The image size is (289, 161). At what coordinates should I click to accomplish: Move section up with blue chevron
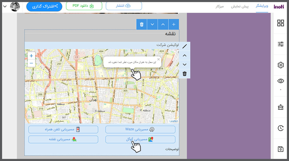click(x=163, y=24)
